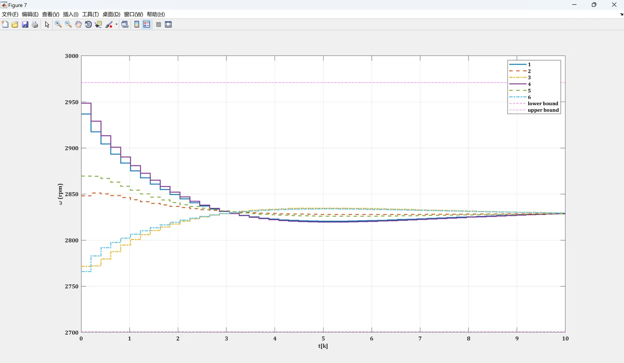Select the Zoom Out magnifier tool

click(x=68, y=25)
